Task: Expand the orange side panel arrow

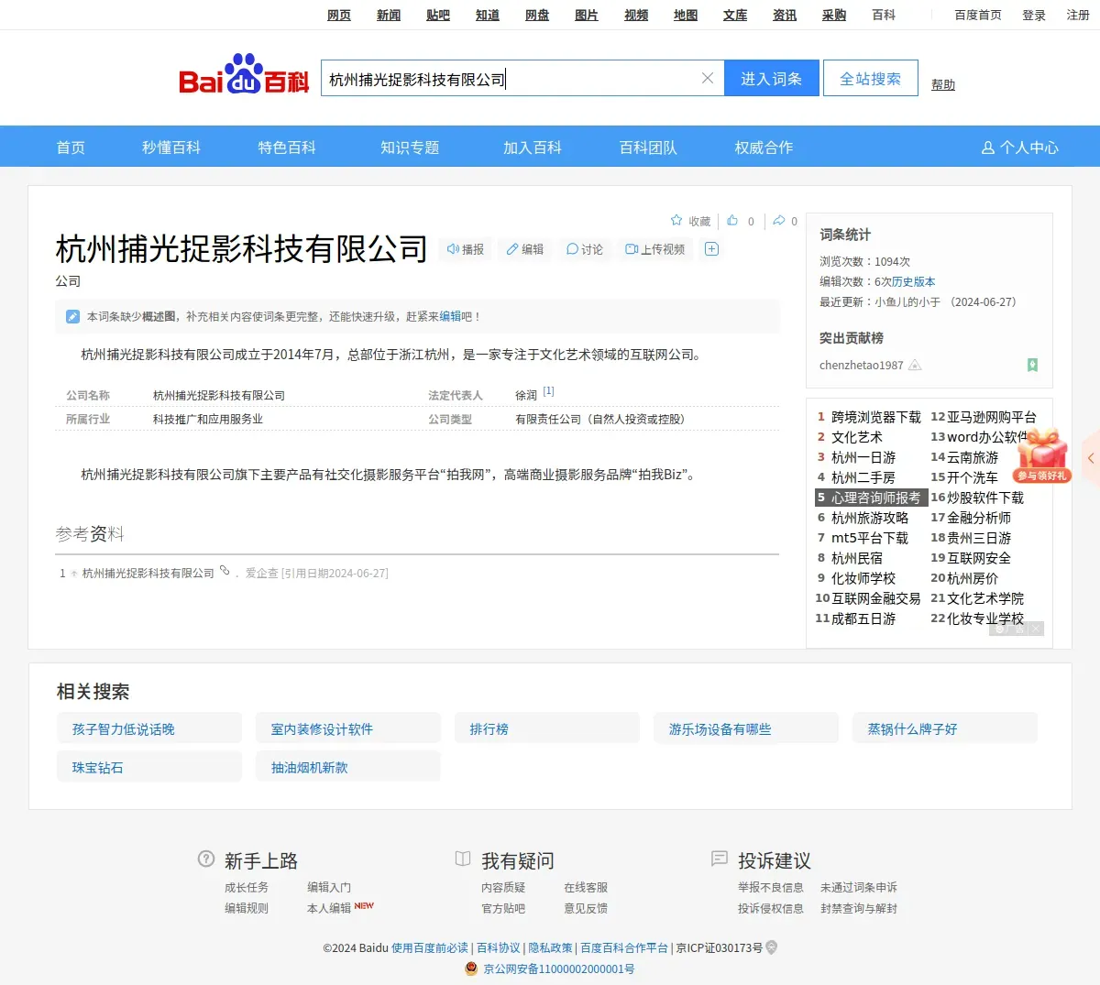Action: [x=1091, y=458]
